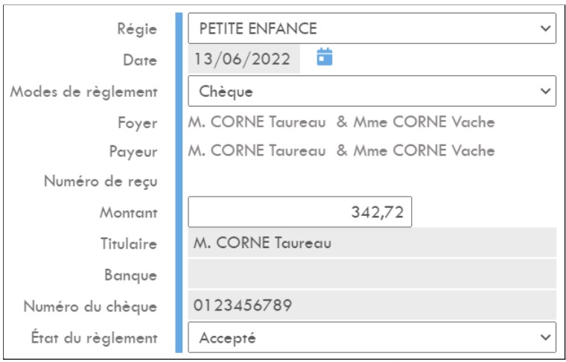Click the Titulaire field M. CORNE Taureau
566x362 pixels.
372,243
